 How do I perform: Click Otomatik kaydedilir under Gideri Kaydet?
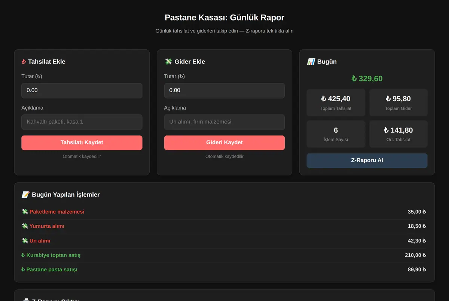[224, 156]
